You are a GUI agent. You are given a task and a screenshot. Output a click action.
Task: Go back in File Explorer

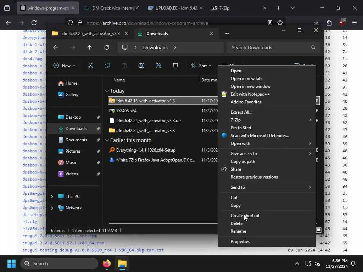coord(56,47)
